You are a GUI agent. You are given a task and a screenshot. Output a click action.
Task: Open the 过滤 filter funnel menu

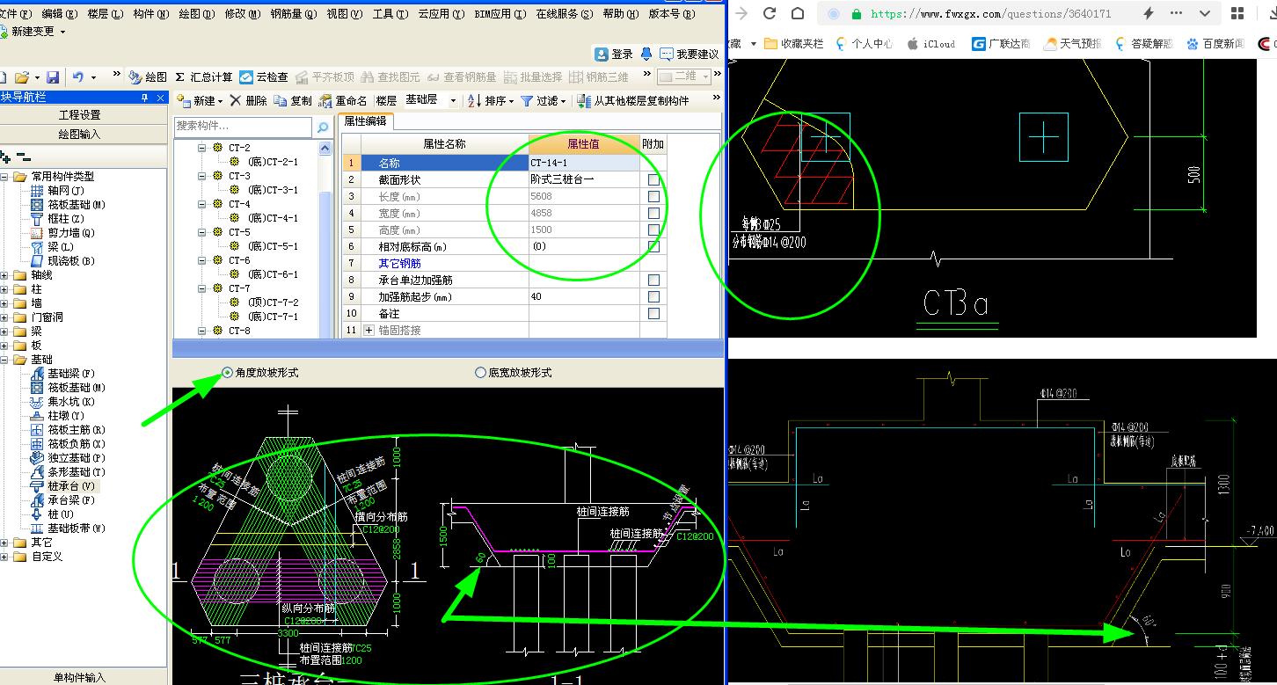pos(543,101)
